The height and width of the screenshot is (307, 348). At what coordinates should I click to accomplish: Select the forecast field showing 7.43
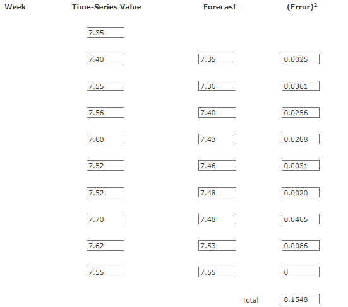[217, 139]
